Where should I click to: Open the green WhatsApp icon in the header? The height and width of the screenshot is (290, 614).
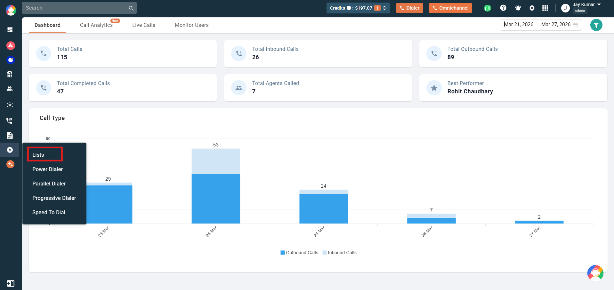(488, 8)
